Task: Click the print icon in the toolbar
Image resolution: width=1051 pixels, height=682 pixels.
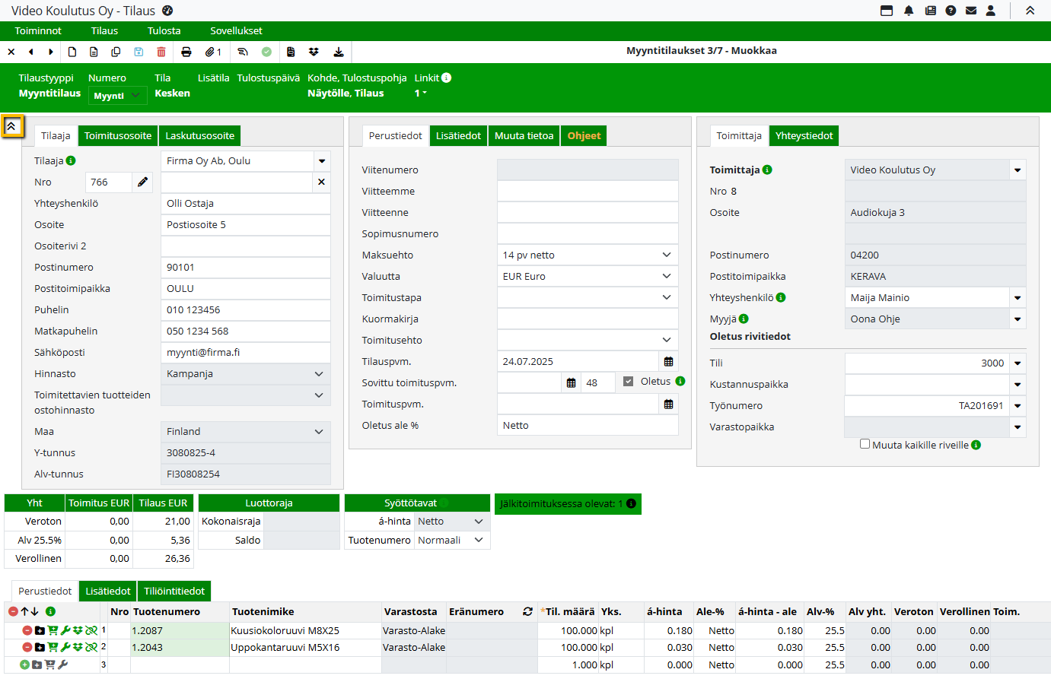Action: click(186, 52)
